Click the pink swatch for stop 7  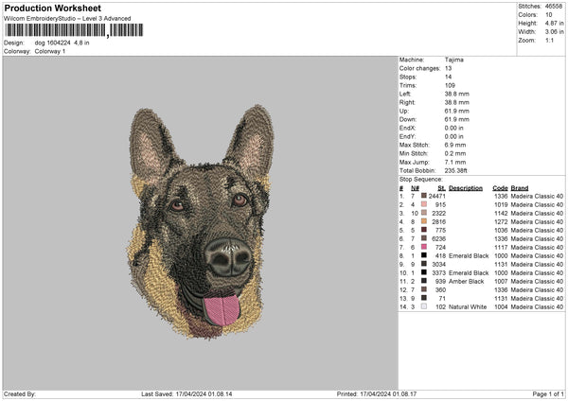(x=424, y=247)
